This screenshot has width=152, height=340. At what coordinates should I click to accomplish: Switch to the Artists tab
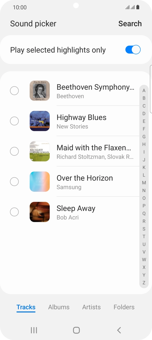(91, 307)
